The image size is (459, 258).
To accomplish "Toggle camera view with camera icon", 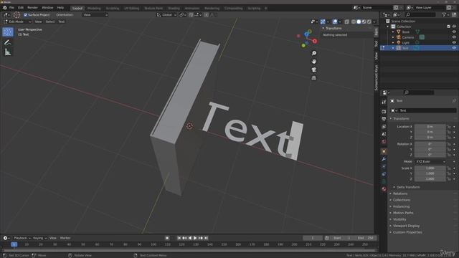I will click(314, 70).
